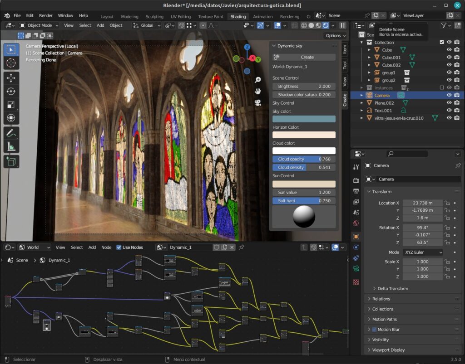Click the Create button in Dynamic sky

point(304,57)
